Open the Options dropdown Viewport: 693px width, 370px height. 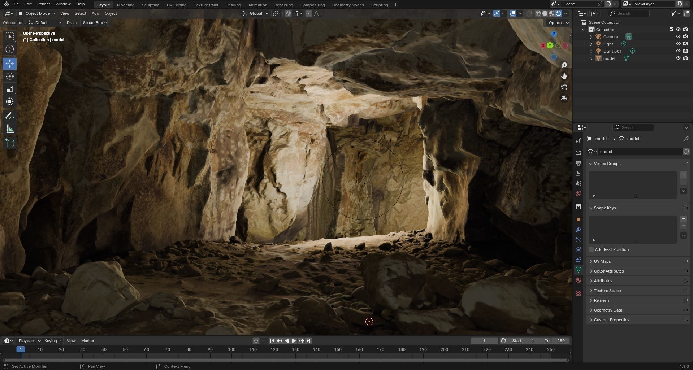[558, 23]
